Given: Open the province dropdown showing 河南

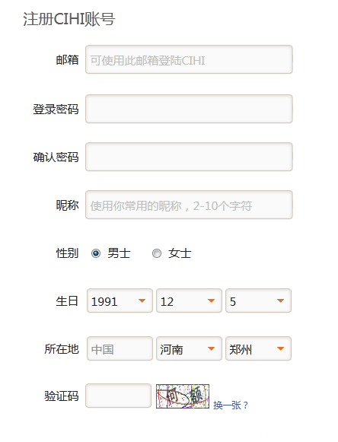Looking at the screenshot, I should pyautogui.click(x=189, y=348).
